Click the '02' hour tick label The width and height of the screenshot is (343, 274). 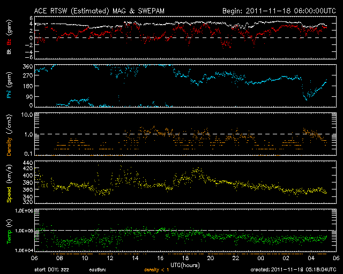[286, 258]
